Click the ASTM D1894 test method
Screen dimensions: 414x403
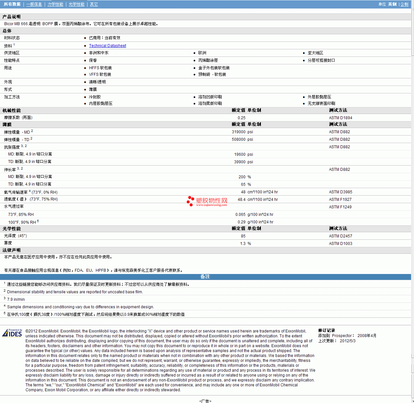point(341,118)
